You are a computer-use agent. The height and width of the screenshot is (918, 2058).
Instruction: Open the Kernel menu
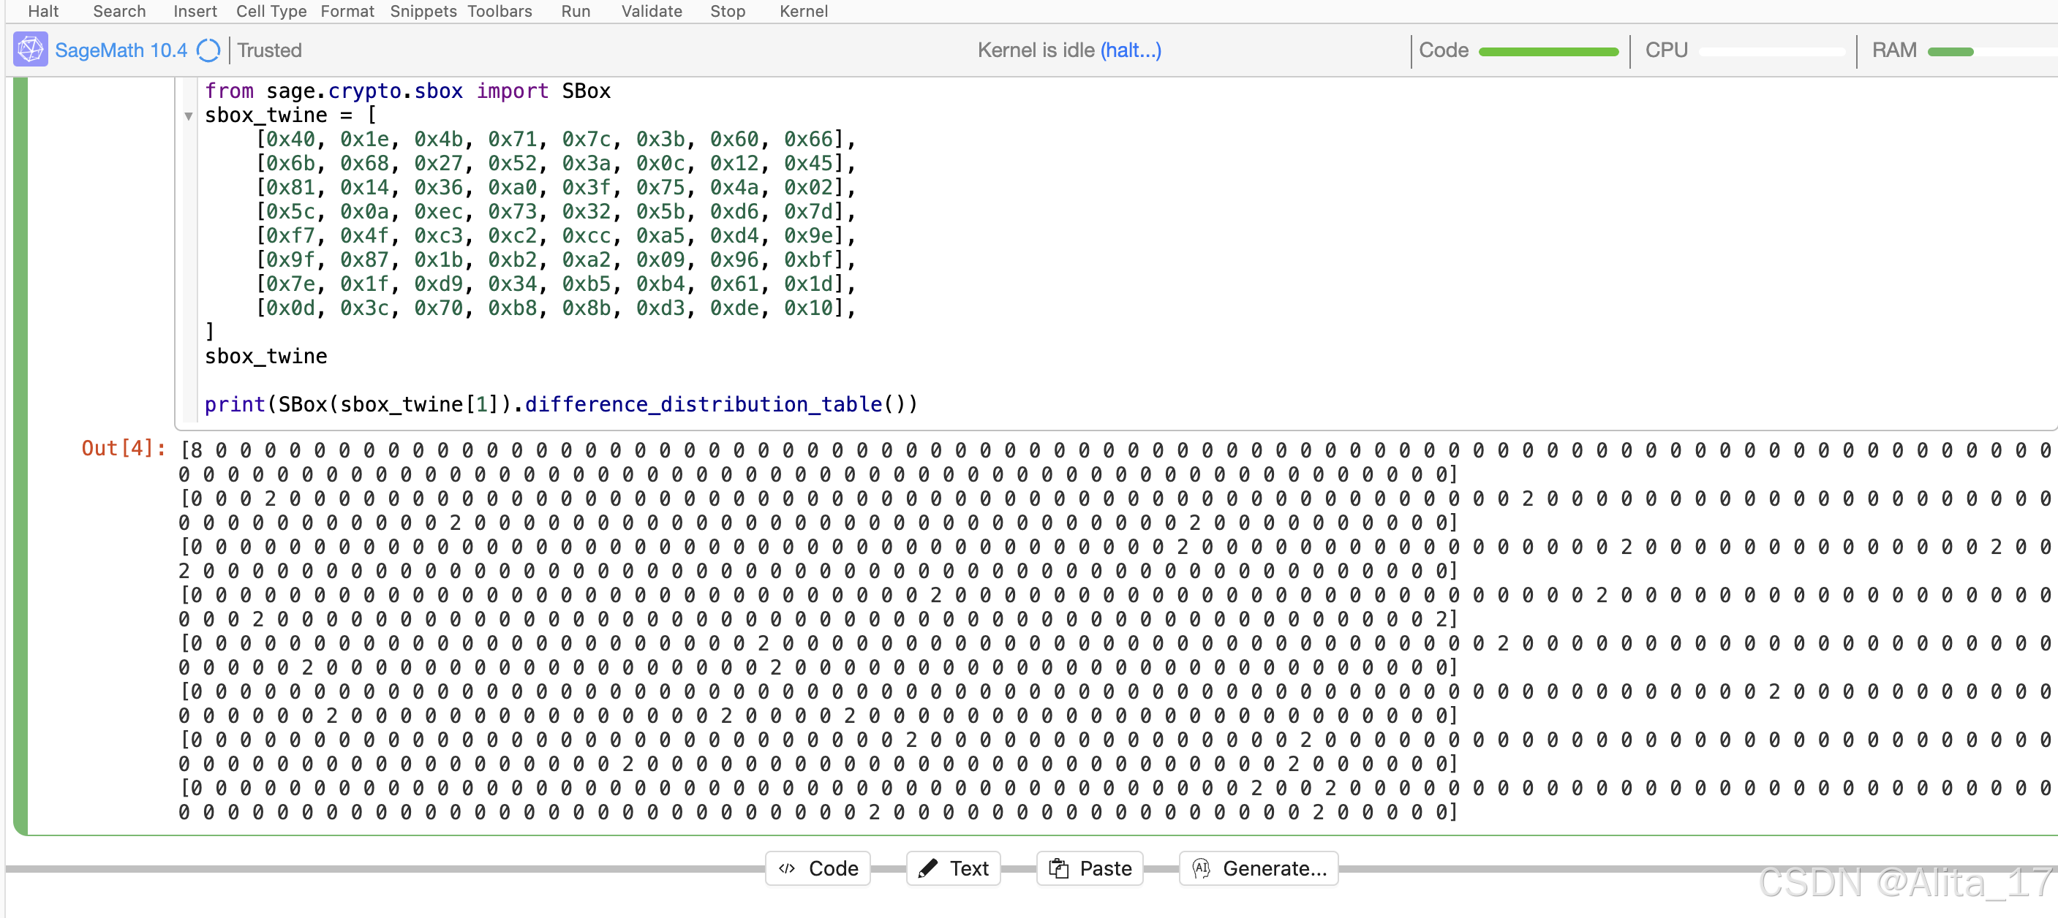[x=803, y=11]
